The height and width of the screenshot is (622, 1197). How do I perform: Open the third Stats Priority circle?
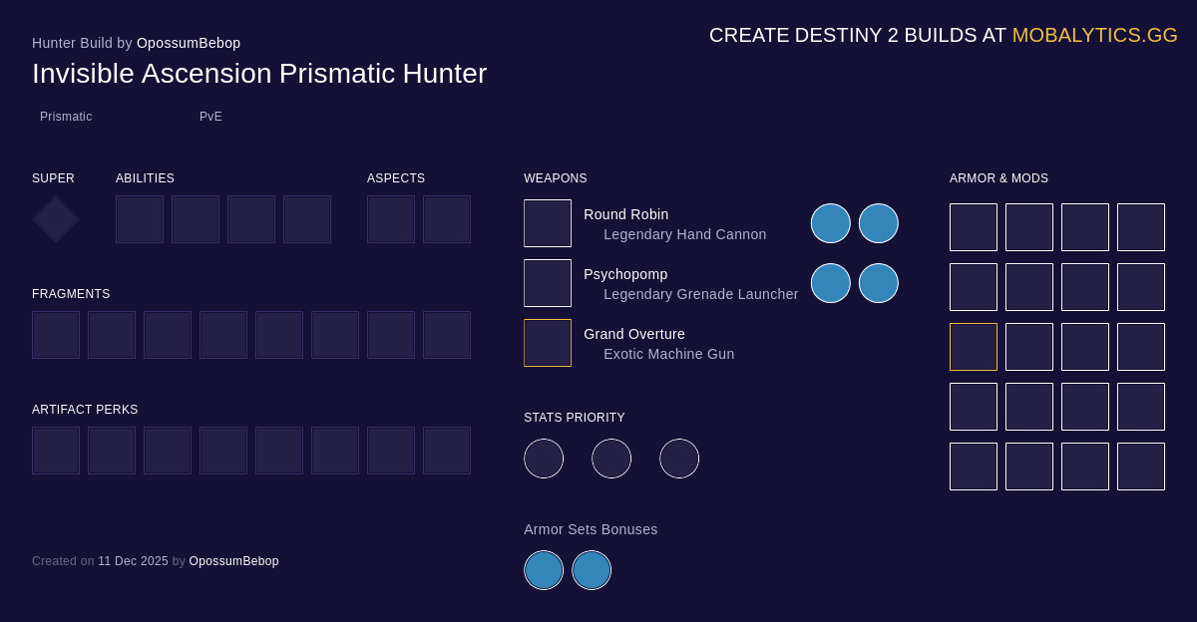click(679, 458)
